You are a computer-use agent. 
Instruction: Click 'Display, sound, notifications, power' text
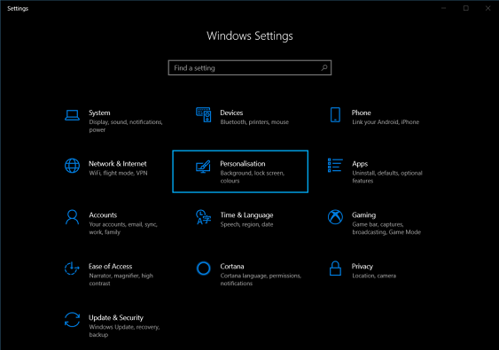(126, 126)
